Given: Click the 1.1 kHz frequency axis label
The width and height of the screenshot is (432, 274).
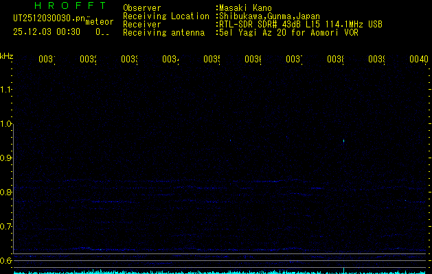Looking at the screenshot, I should click(5, 90).
